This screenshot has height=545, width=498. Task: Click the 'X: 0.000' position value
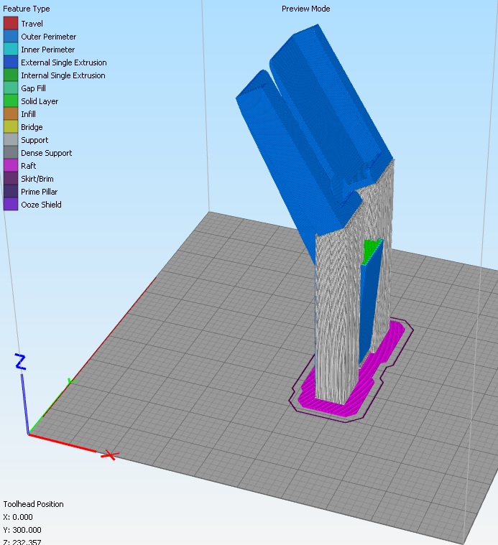click(18, 517)
